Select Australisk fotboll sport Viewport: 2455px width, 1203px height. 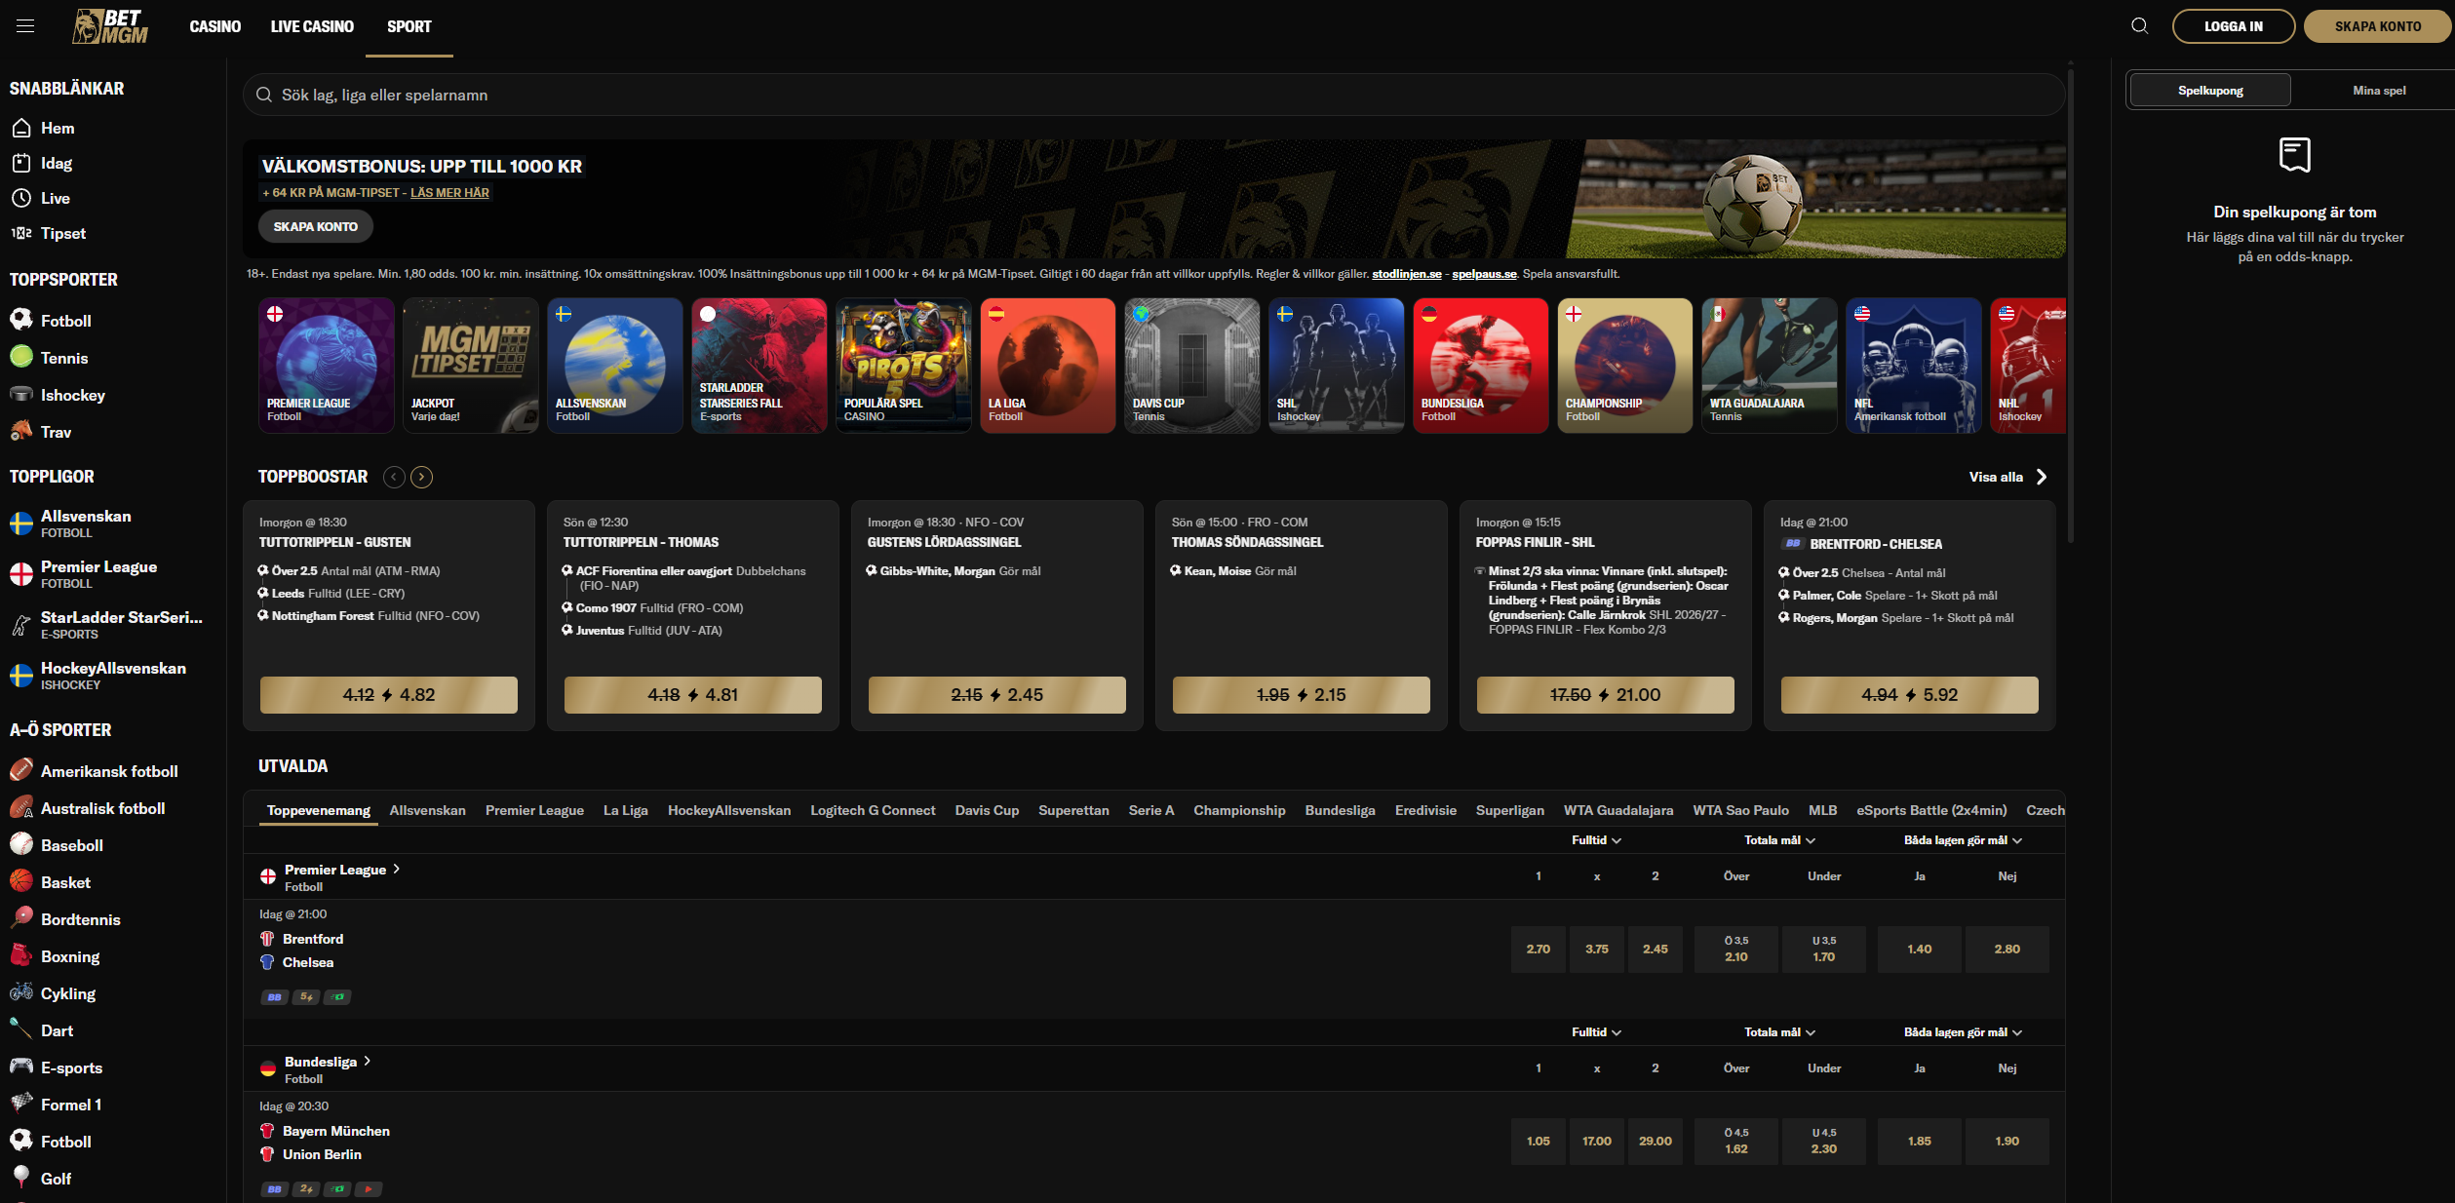pos(102,808)
